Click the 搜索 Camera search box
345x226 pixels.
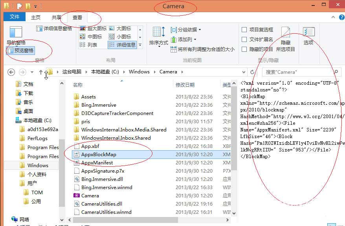297,72
